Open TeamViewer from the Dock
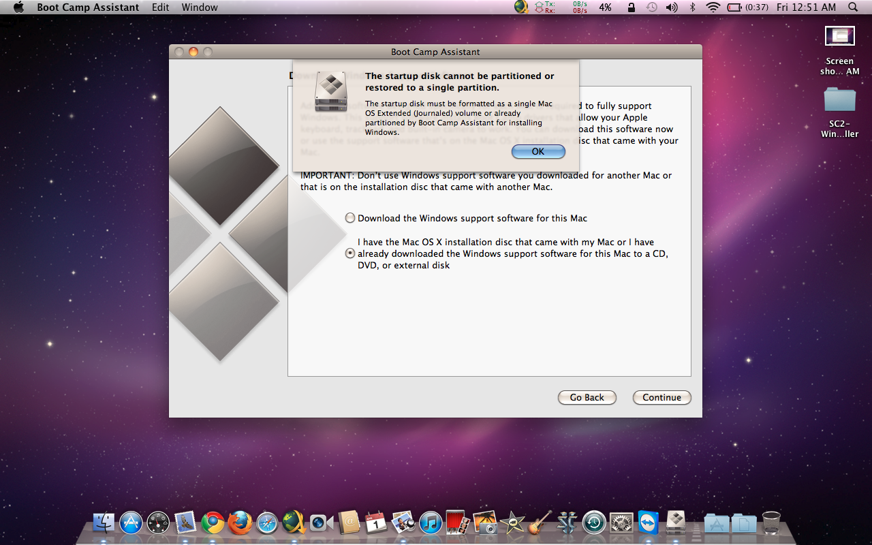Viewport: 872px width, 545px height. [x=649, y=523]
